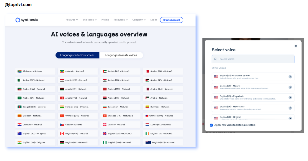The width and height of the screenshot is (308, 161).
Task: Expand the Resources dropdown menu
Action: [x=120, y=20]
